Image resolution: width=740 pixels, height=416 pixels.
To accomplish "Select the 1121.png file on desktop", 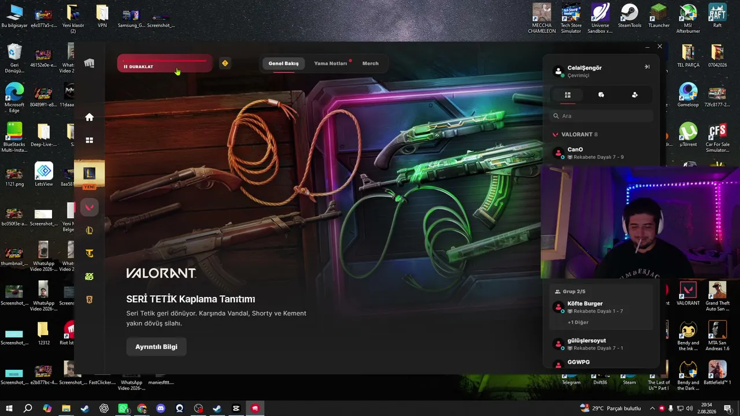I will point(14,177).
